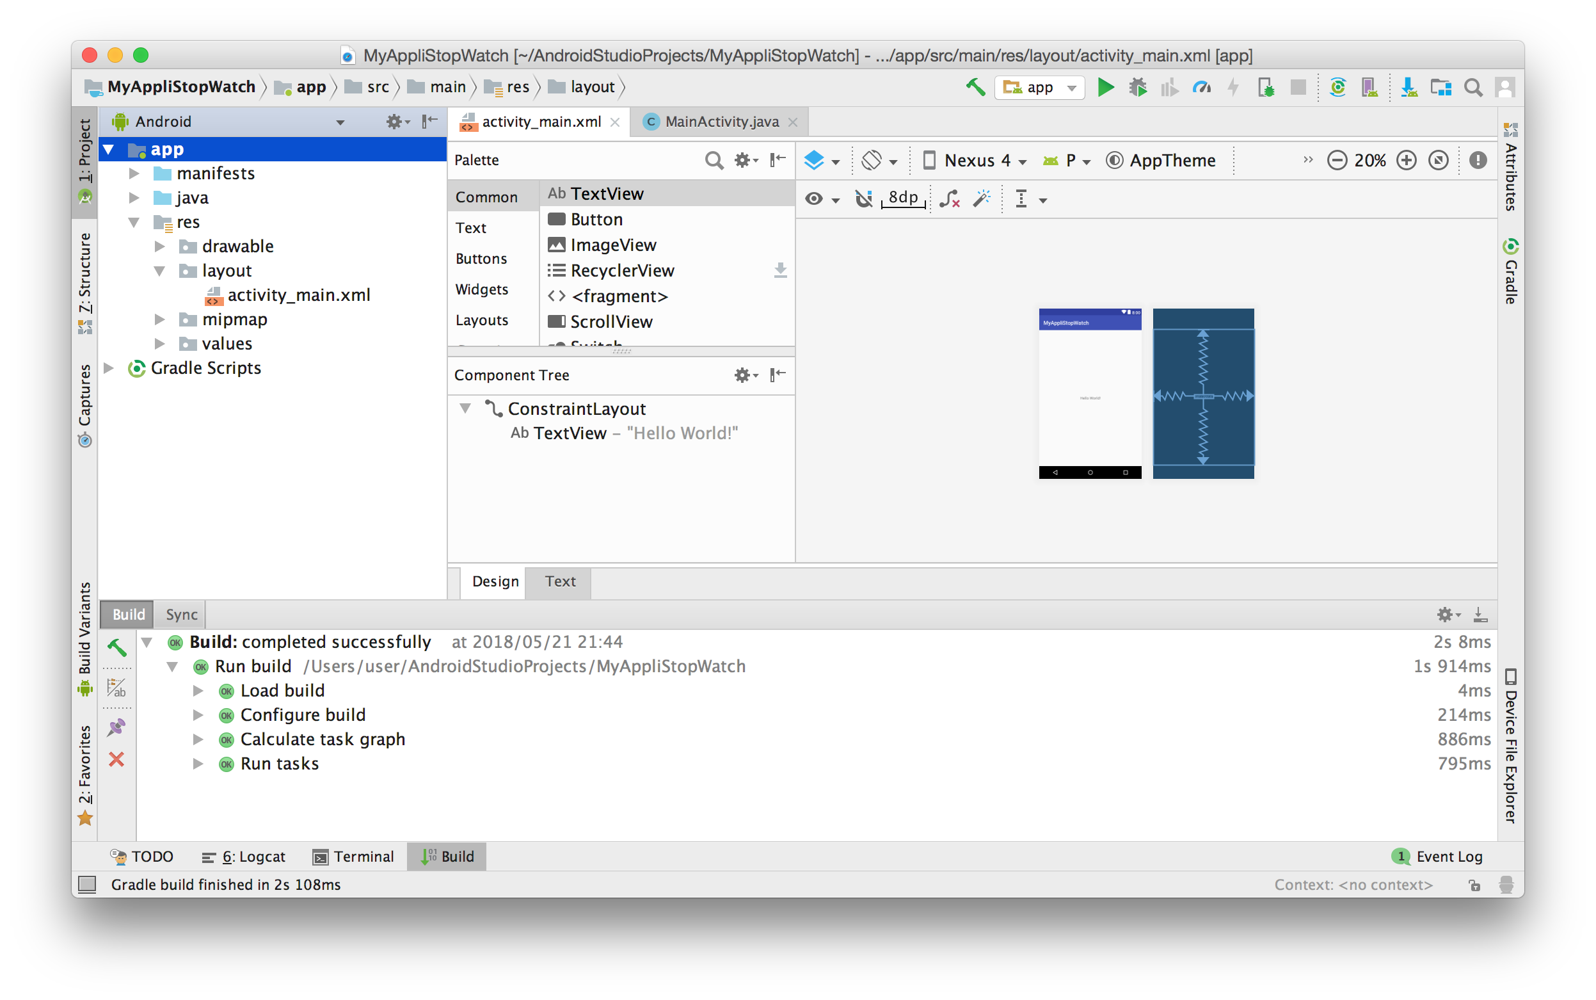Open the orientation dropdown
The width and height of the screenshot is (1596, 1000).
pos(879,160)
